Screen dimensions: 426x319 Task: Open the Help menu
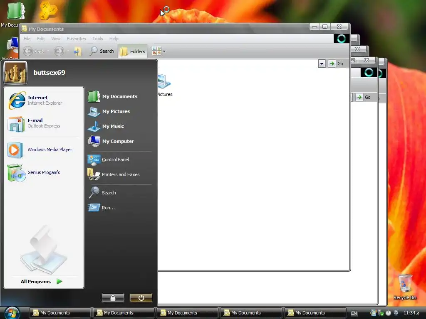click(114, 39)
